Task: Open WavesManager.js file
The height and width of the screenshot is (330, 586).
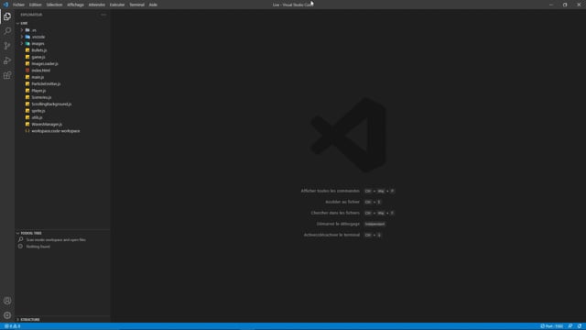Action: click(x=62, y=125)
